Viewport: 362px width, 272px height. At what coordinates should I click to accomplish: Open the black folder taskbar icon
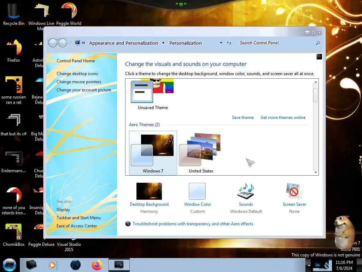pyautogui.click(x=31, y=265)
